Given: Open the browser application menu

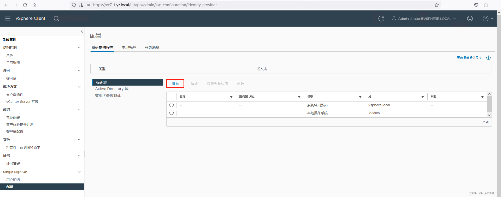Looking at the screenshot, I should (x=495, y=5).
